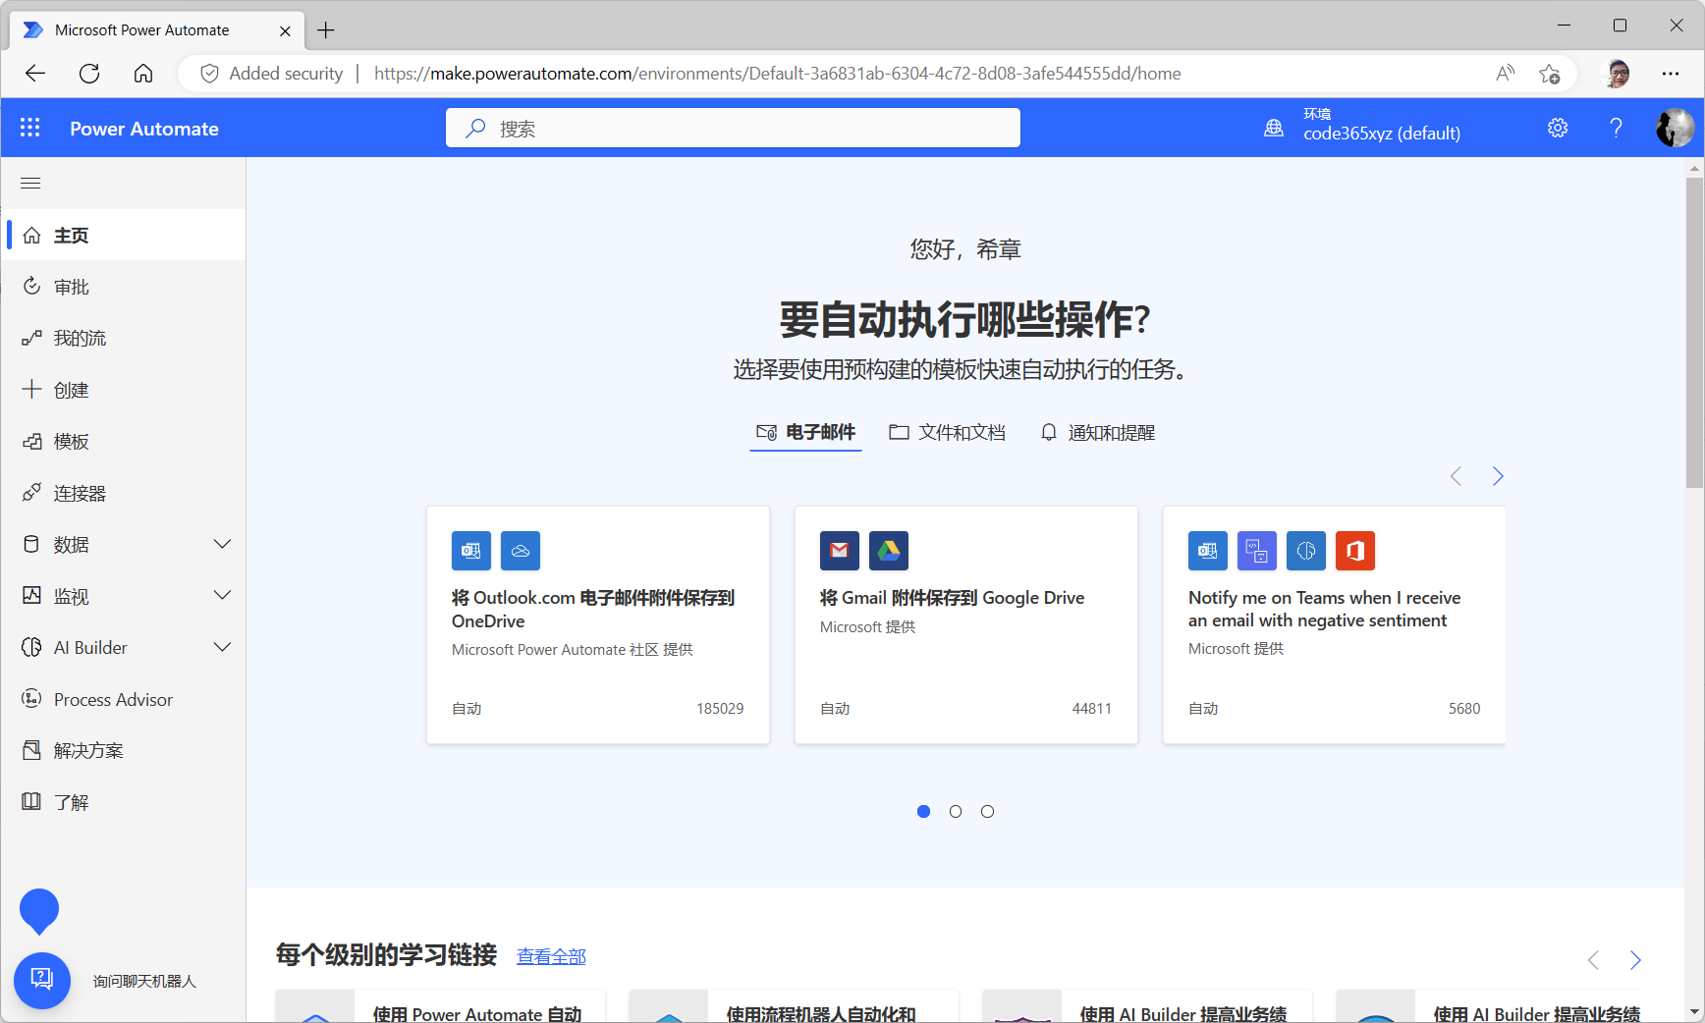Open the 询问聊天机器人 chatbot button
The height and width of the screenshot is (1023, 1705).
click(x=42, y=980)
